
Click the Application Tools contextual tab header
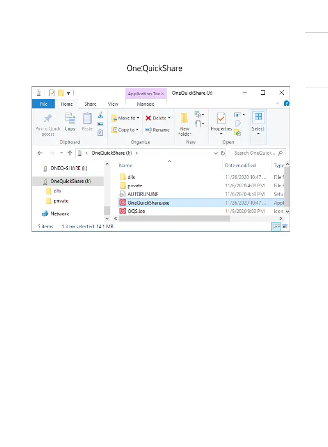(146, 94)
